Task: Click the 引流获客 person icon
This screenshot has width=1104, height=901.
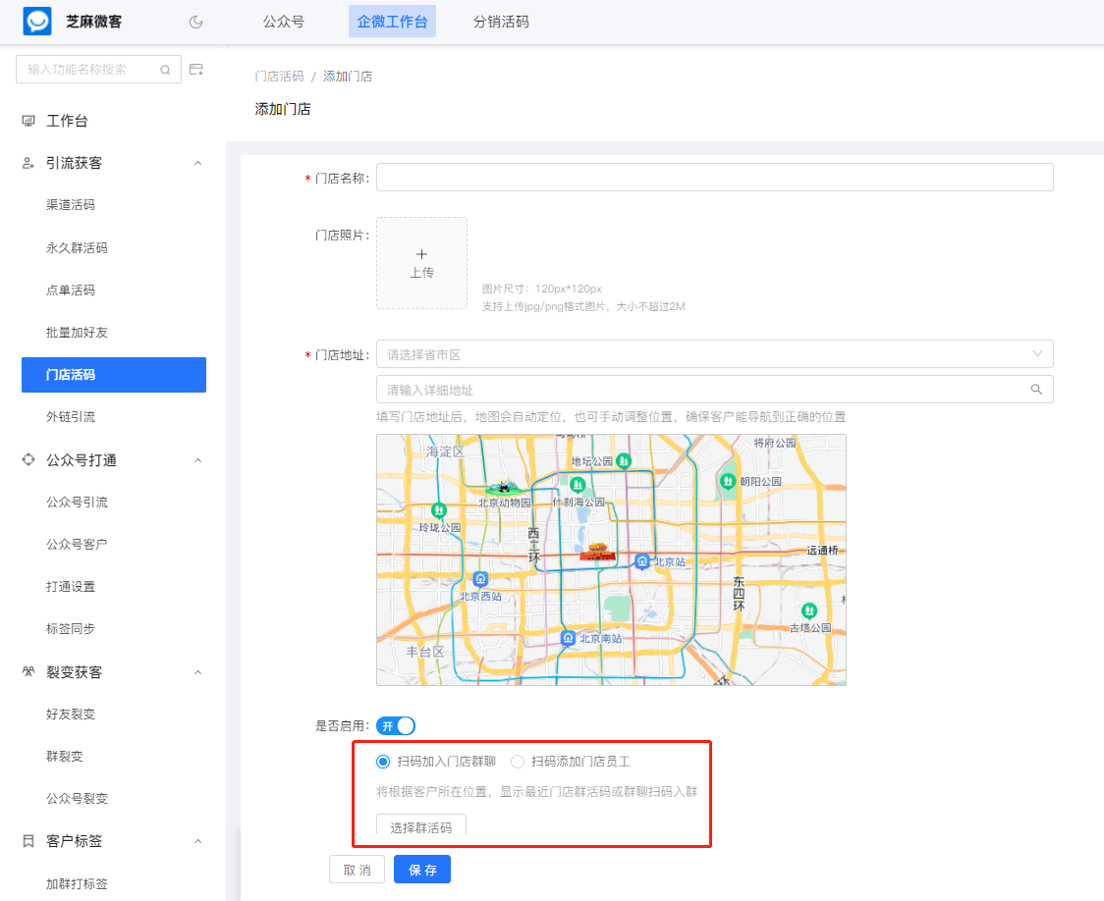Action: 28,163
